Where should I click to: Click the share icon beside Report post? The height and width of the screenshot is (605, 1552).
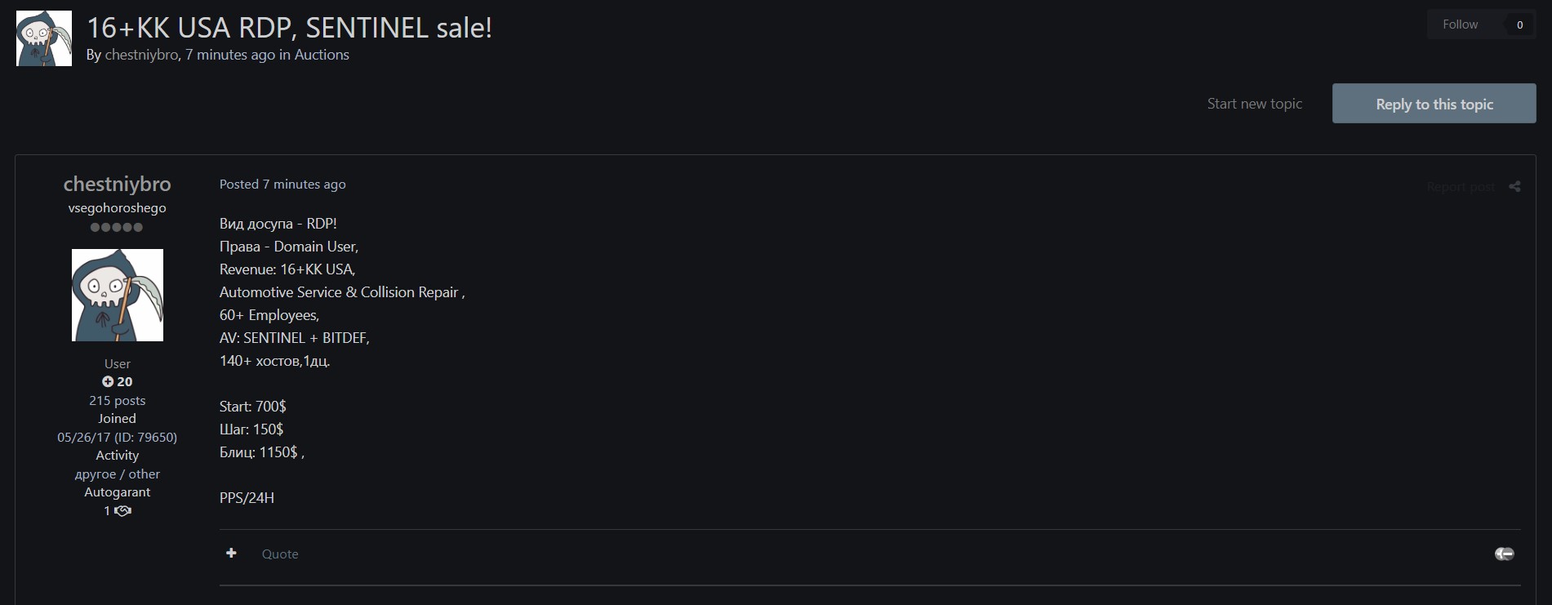(x=1514, y=187)
